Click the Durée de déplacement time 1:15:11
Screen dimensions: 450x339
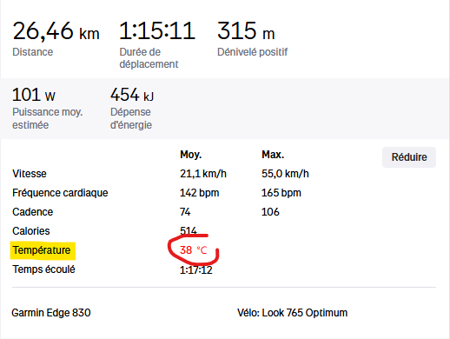(157, 30)
